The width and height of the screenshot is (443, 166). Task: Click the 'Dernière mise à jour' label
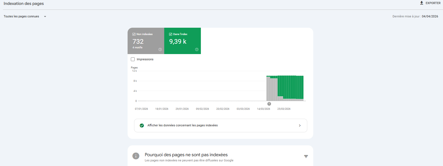406,16
